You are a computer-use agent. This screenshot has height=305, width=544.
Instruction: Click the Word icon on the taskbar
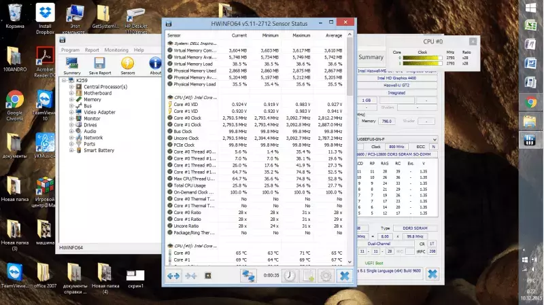click(x=530, y=64)
